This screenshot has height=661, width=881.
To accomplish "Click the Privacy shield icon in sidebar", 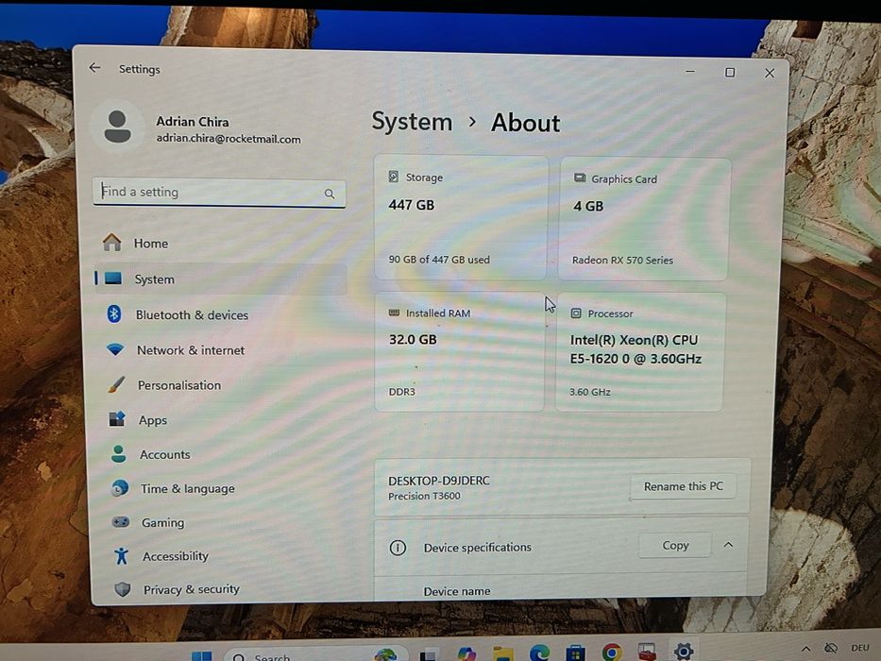I will 123,588.
